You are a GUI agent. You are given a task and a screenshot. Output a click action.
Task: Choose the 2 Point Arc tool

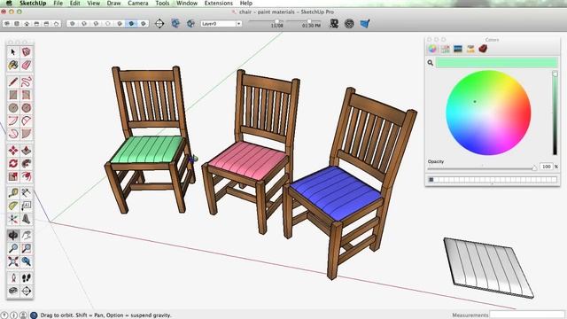click(x=26, y=121)
